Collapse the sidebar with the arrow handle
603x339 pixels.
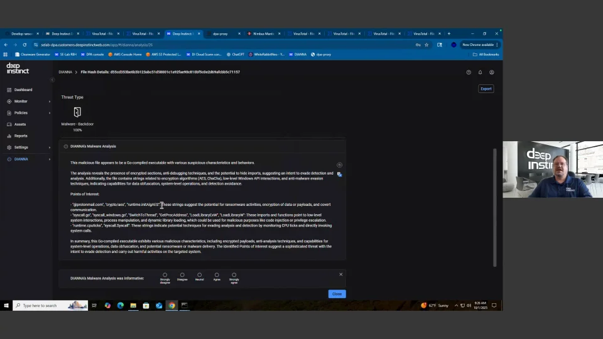click(x=52, y=80)
